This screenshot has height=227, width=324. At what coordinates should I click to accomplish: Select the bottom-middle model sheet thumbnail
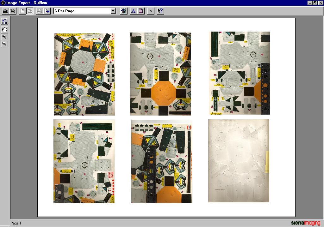162,161
